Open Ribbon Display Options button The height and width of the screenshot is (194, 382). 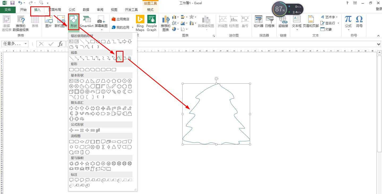355,3
